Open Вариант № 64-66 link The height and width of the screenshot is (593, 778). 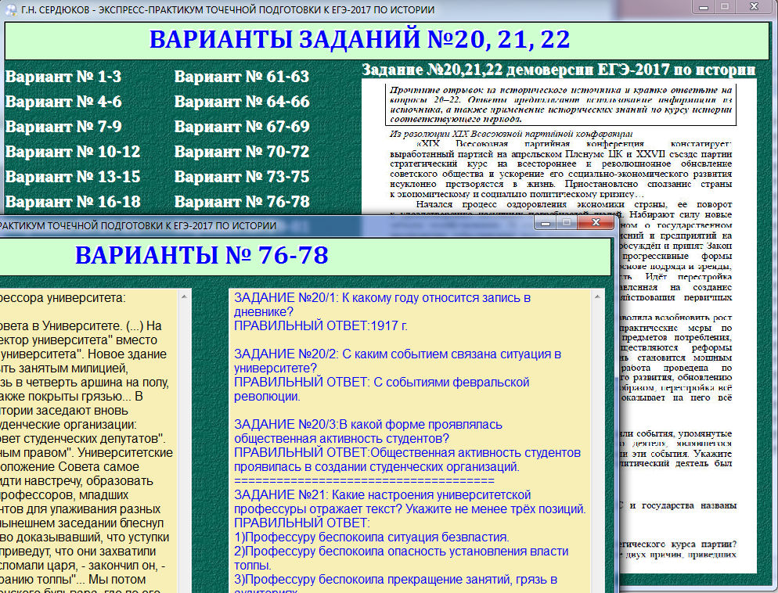pos(242,102)
